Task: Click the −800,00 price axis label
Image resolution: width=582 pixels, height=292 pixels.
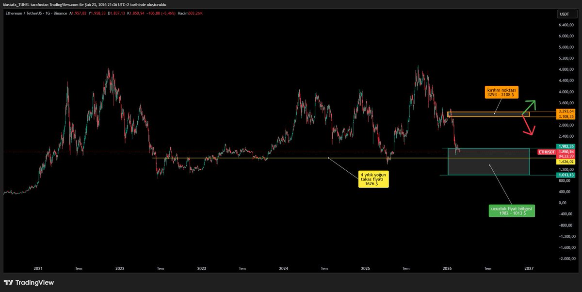Action: click(x=566, y=225)
